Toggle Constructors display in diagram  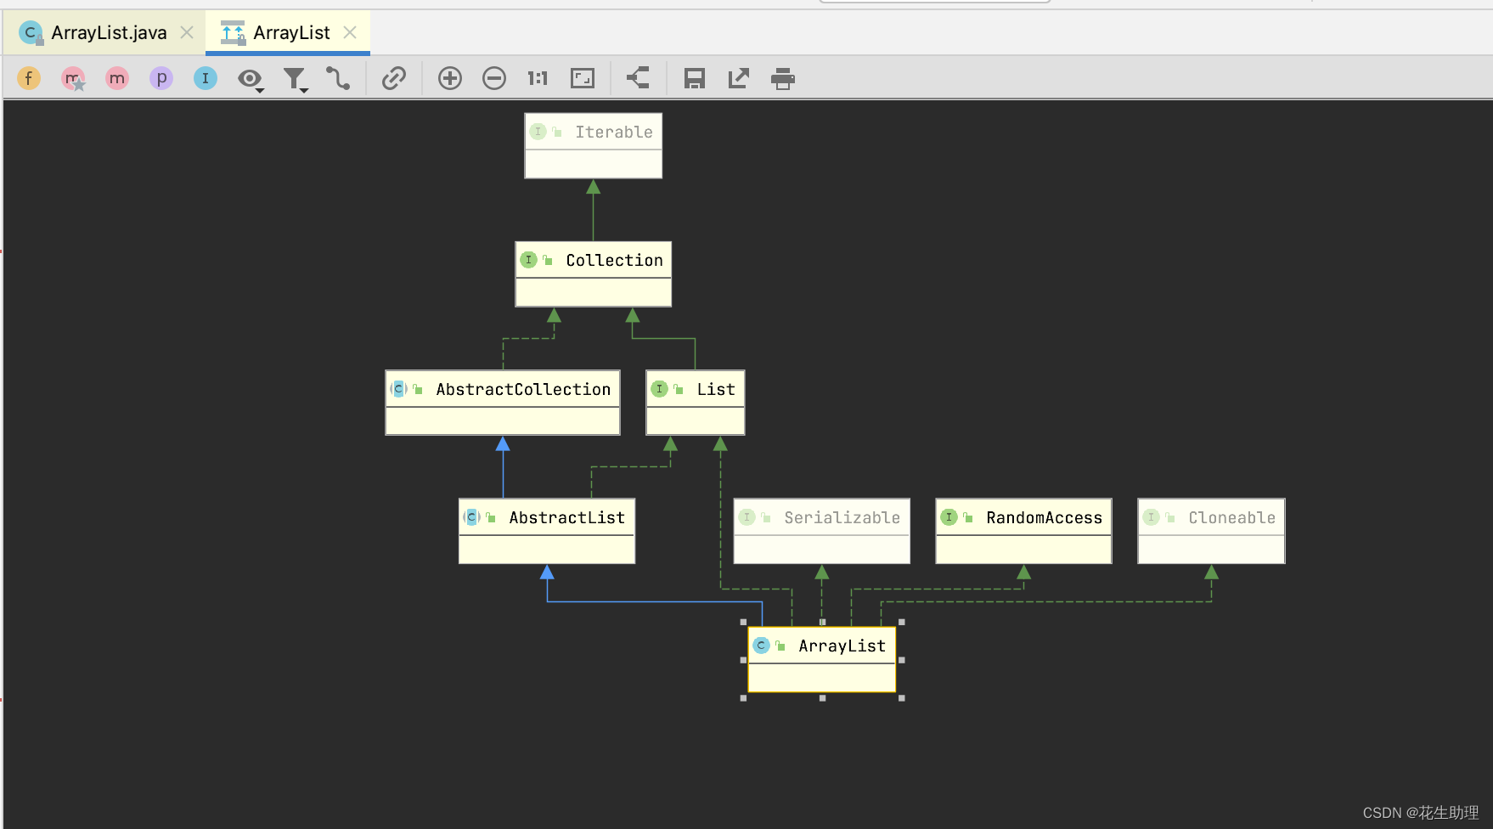(x=74, y=79)
